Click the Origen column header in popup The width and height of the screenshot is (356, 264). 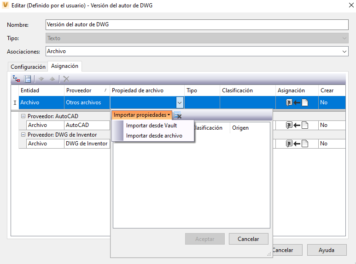pyautogui.click(x=250, y=128)
